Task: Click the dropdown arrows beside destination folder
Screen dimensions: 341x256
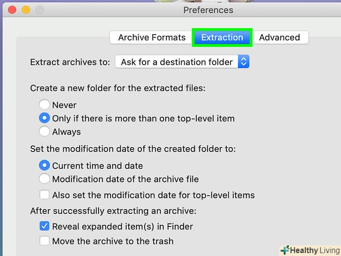Action: tap(244, 62)
